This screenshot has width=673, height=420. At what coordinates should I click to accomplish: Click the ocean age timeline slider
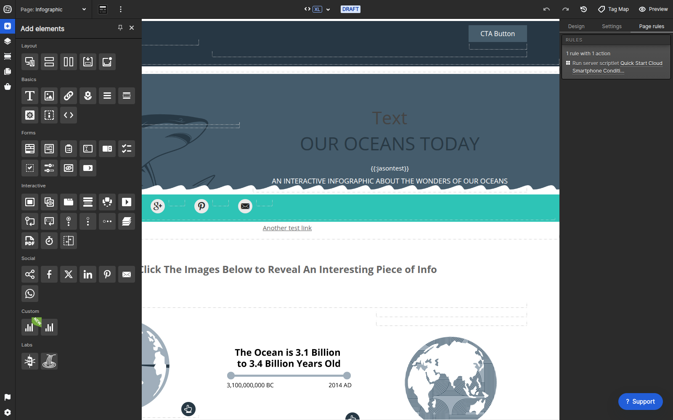(289, 375)
